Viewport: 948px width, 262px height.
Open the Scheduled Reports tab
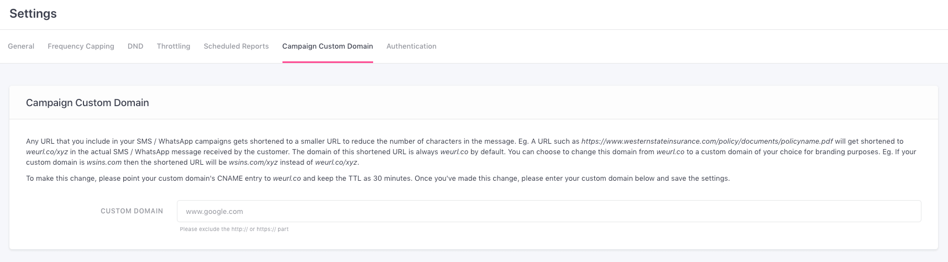click(x=236, y=46)
